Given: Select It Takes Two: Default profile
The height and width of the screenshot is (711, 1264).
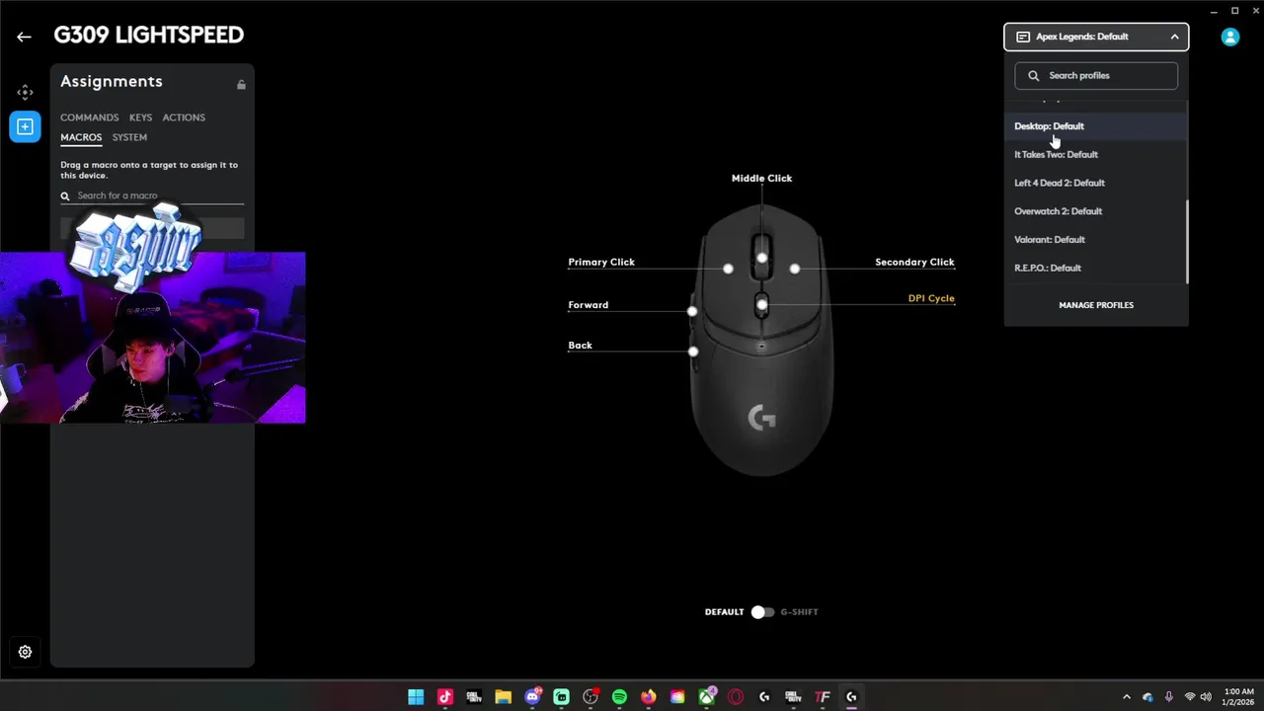Looking at the screenshot, I should point(1095,155).
